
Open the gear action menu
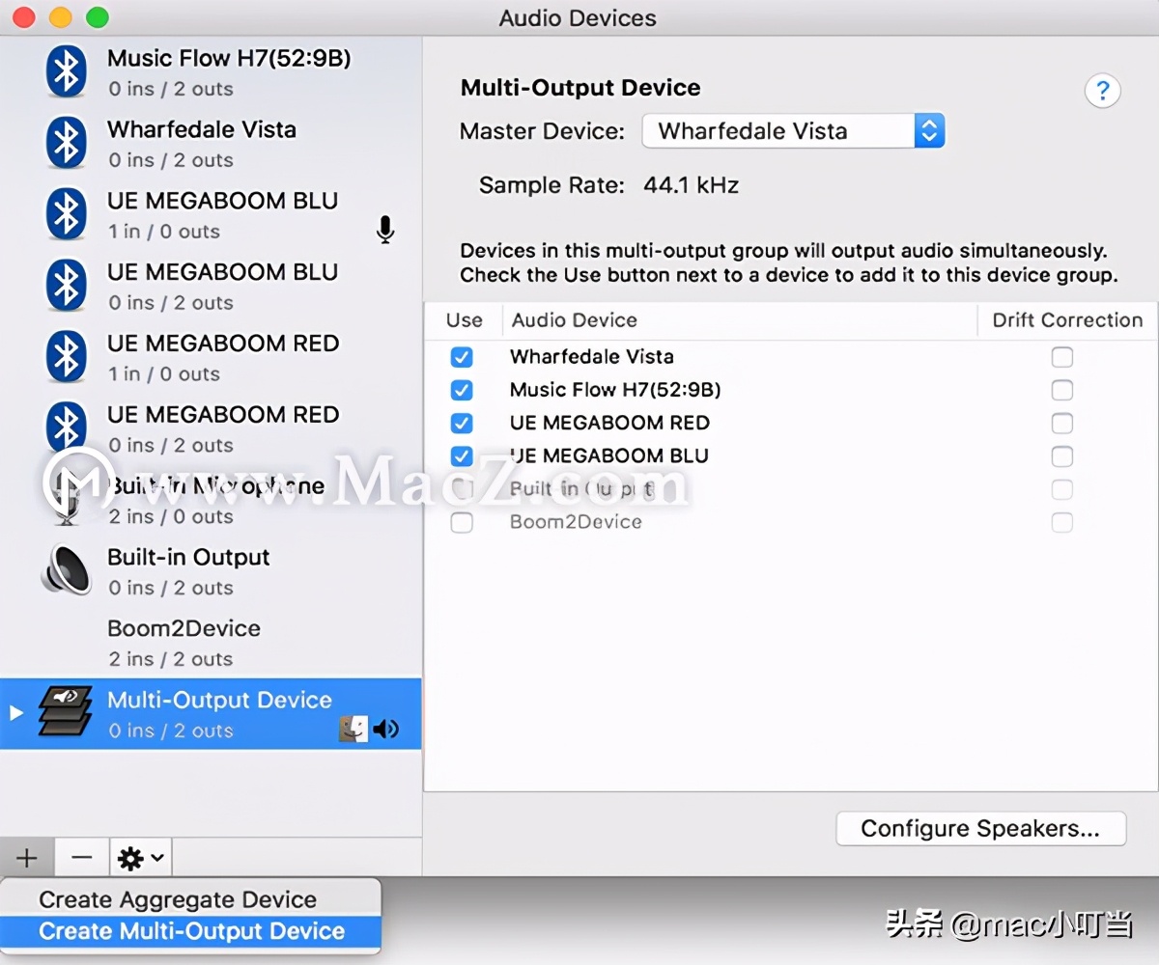(141, 857)
